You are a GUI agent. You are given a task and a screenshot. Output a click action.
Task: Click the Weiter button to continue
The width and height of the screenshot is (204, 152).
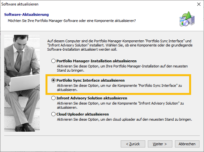160,144
